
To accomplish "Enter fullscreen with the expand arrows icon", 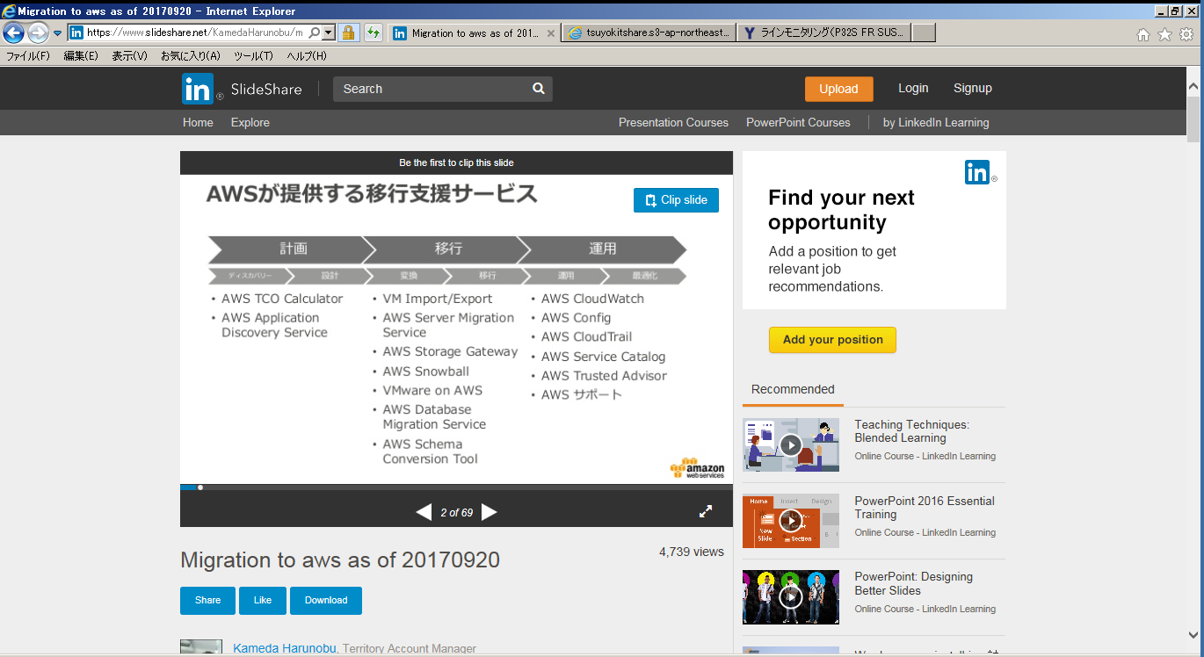I will click(x=706, y=511).
